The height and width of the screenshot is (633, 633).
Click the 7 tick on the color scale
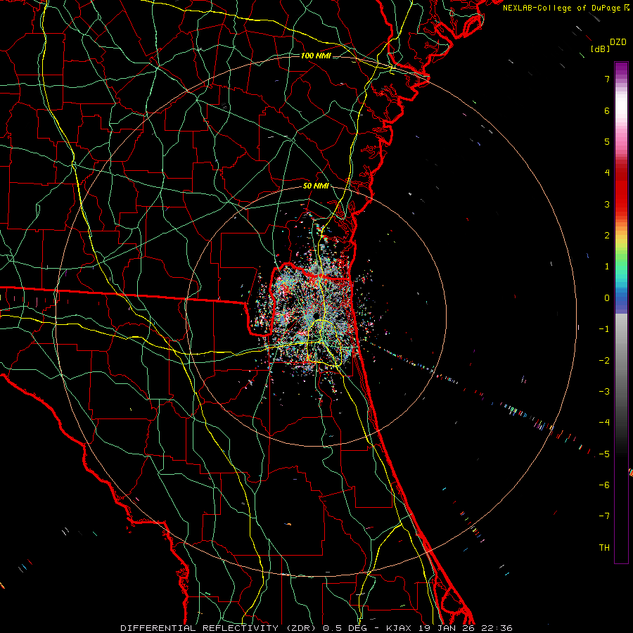point(607,79)
